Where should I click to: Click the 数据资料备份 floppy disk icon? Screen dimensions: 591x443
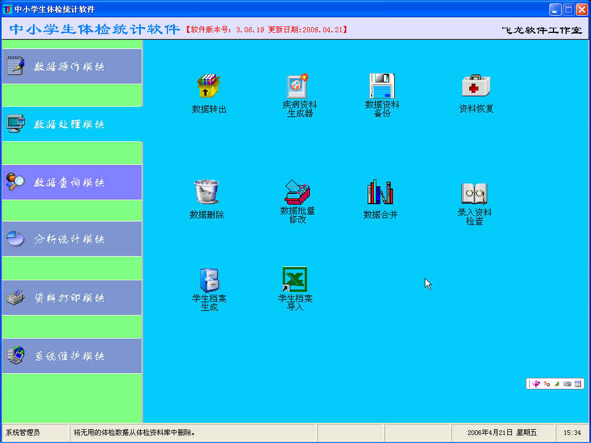point(381,86)
